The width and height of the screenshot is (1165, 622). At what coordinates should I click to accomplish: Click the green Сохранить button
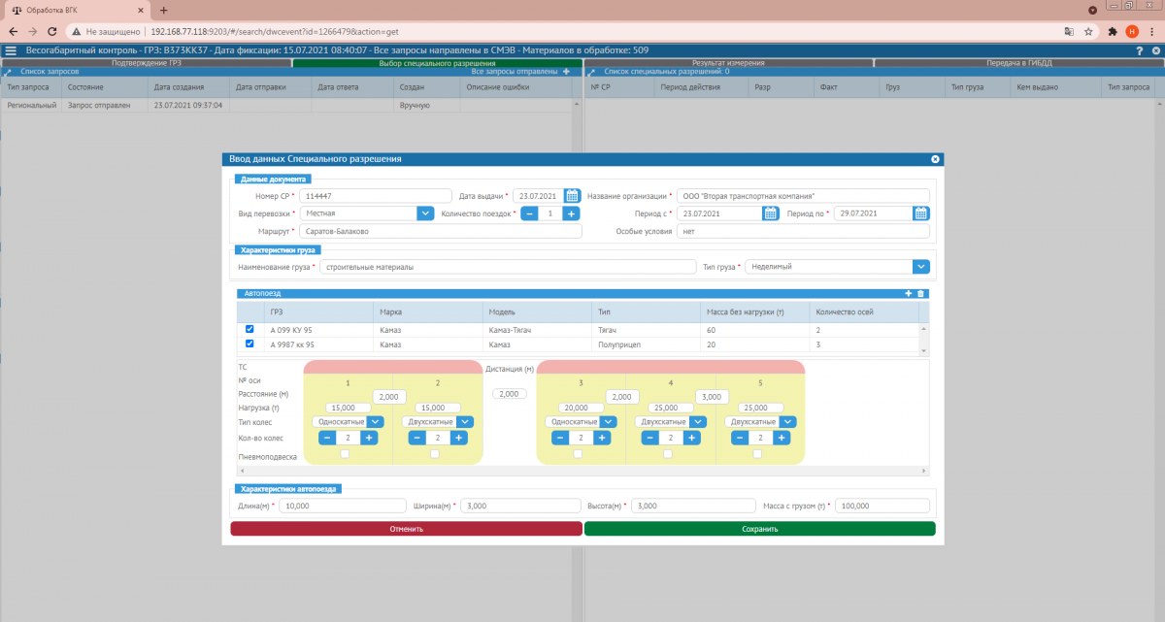[759, 529]
